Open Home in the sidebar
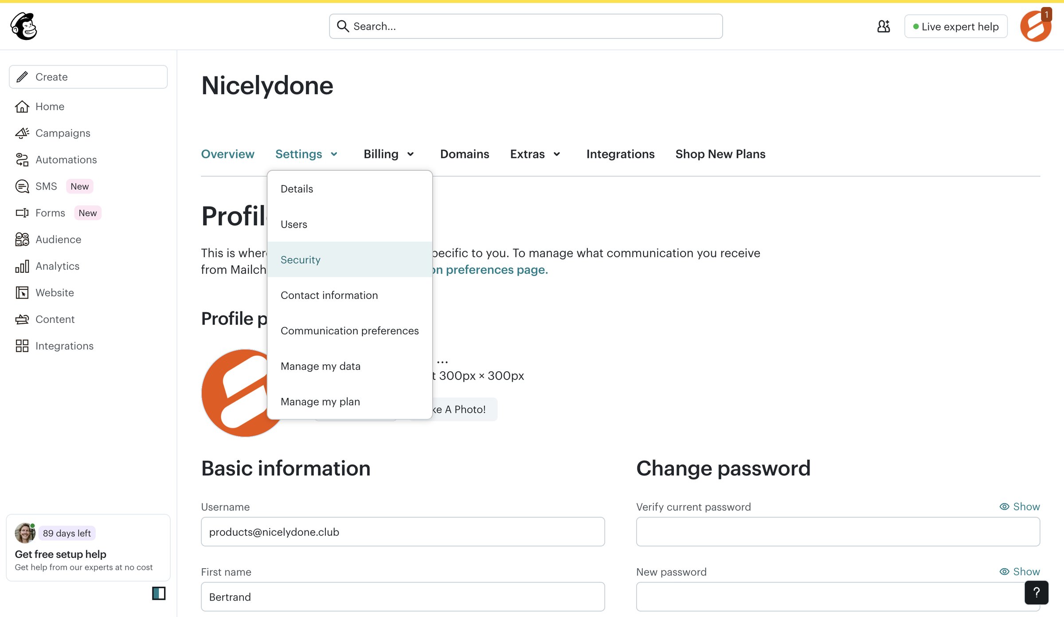 click(x=50, y=106)
